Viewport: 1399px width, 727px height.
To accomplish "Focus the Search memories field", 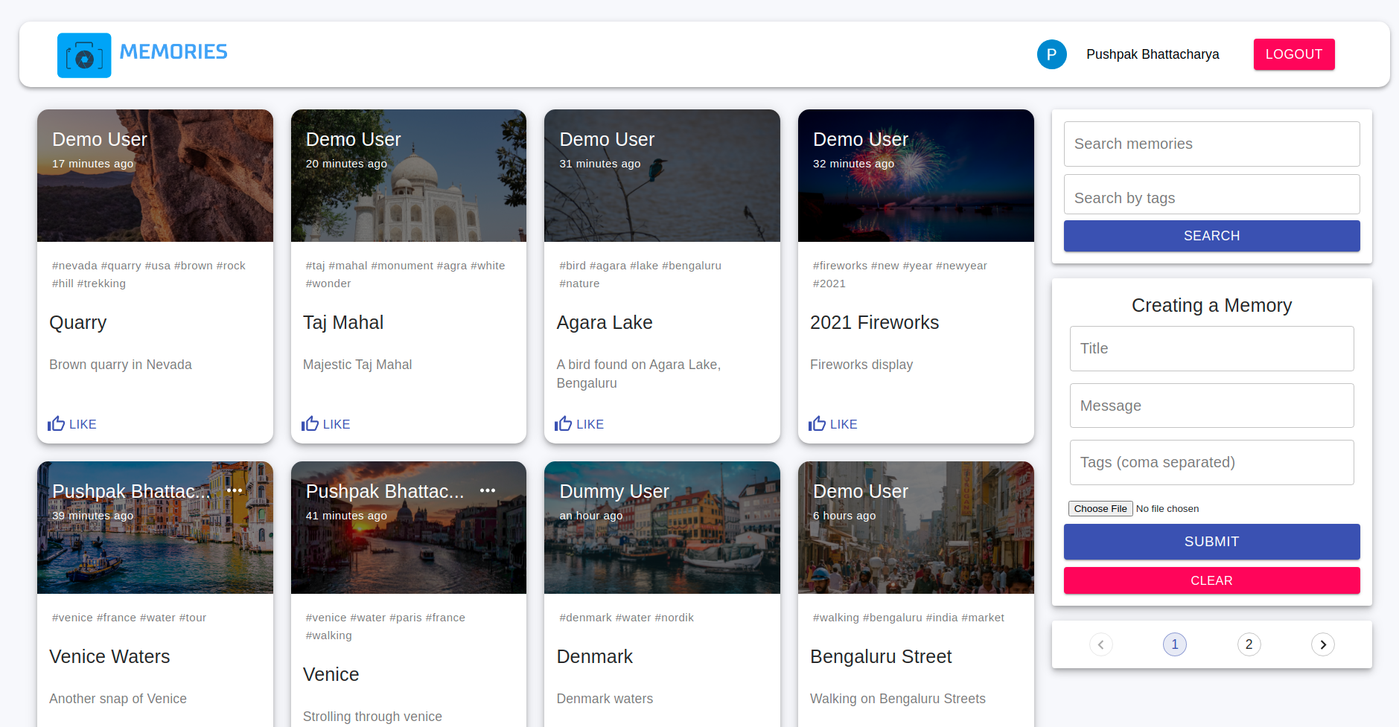I will [x=1212, y=144].
